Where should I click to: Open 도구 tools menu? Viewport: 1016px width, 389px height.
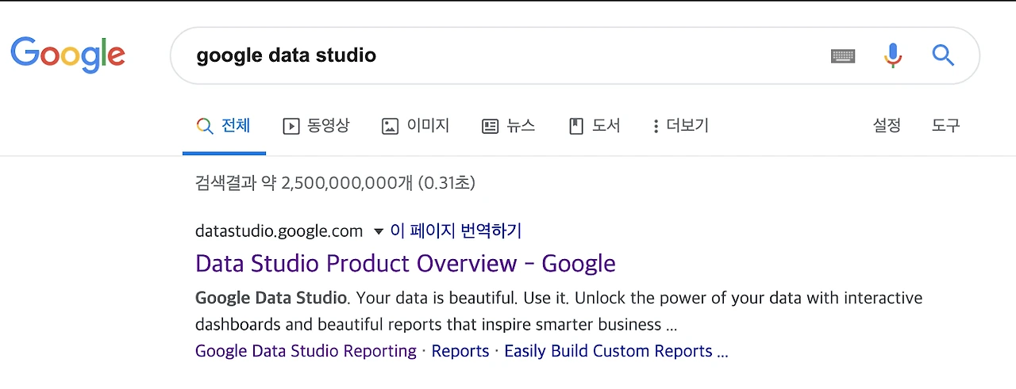945,125
